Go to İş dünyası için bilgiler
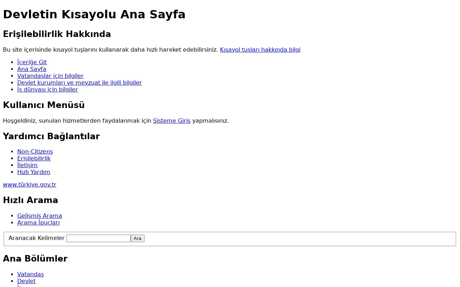This screenshot has height=287, width=460. coord(47,90)
